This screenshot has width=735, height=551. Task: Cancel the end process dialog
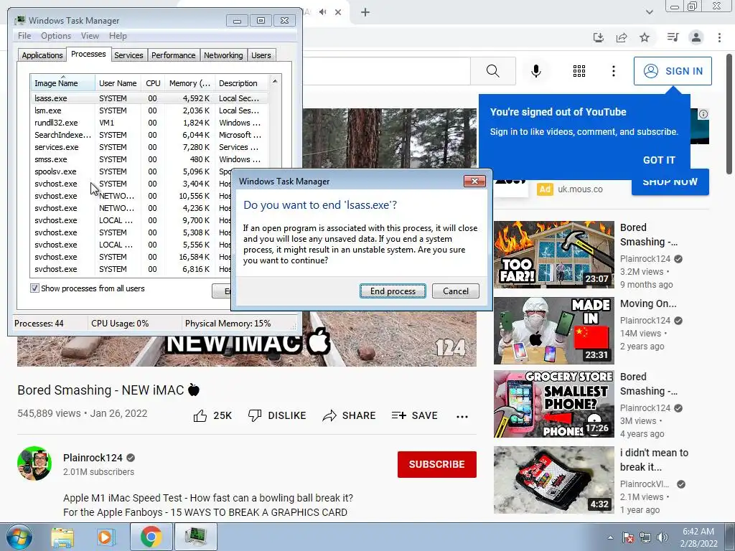pyautogui.click(x=456, y=291)
